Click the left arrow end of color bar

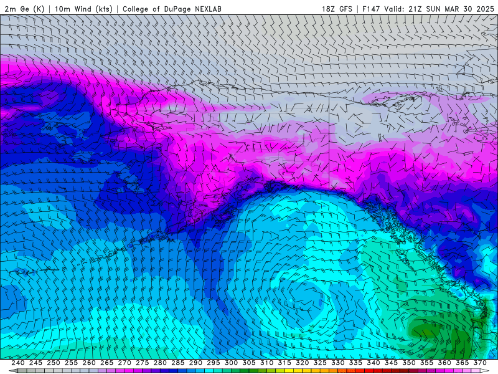point(12,371)
